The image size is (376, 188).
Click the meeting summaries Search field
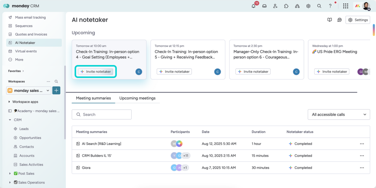coord(102,114)
